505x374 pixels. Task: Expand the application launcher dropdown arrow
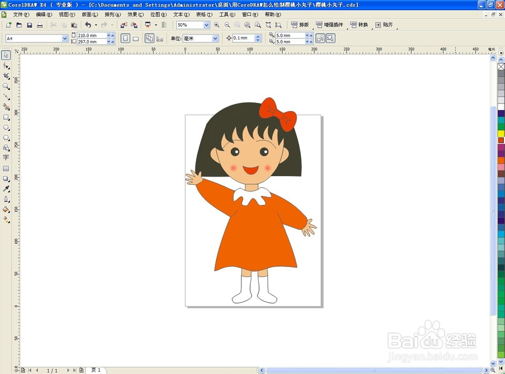(156, 25)
